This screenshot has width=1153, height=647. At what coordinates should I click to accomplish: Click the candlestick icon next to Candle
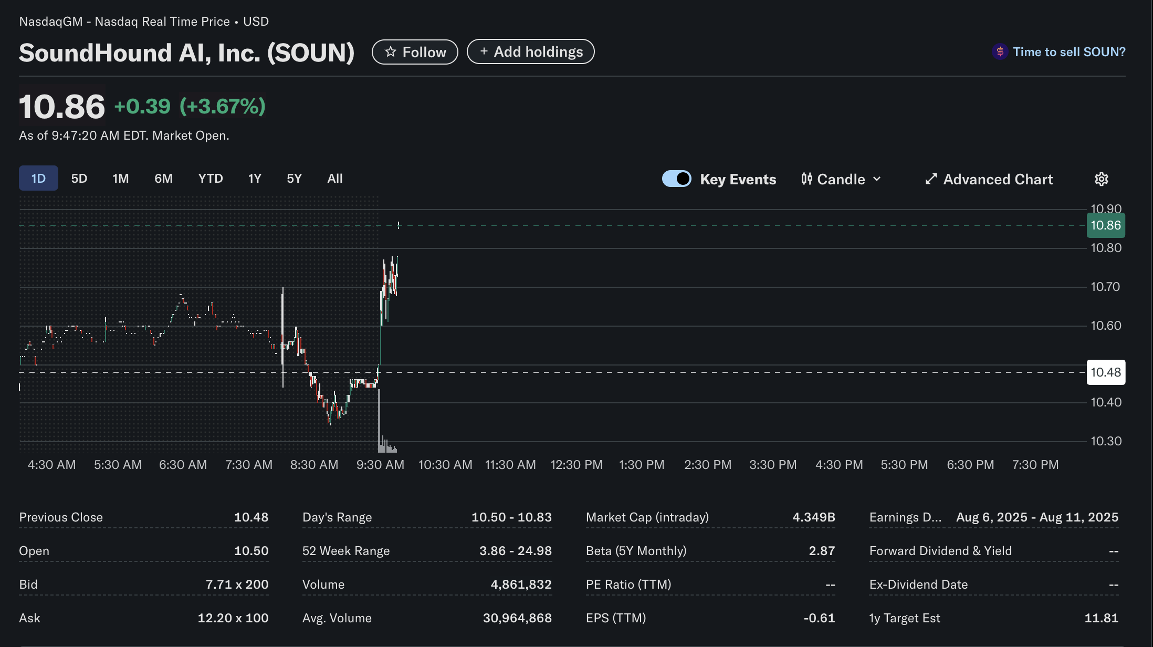click(x=807, y=179)
